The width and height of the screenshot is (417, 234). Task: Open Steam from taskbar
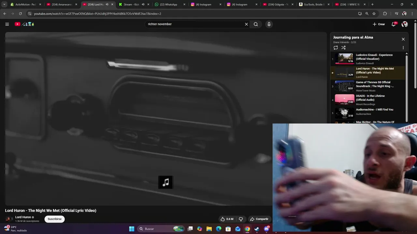(257, 229)
